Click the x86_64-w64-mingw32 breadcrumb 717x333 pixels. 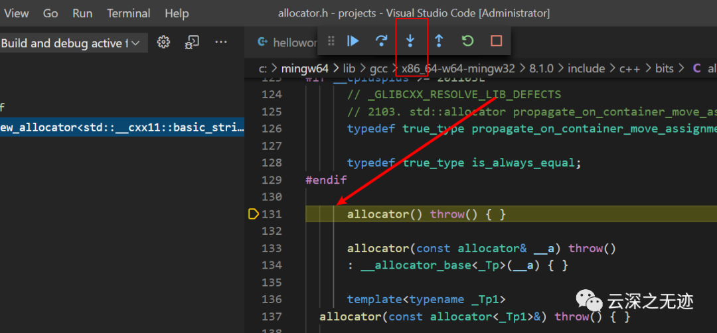pyautogui.click(x=458, y=68)
